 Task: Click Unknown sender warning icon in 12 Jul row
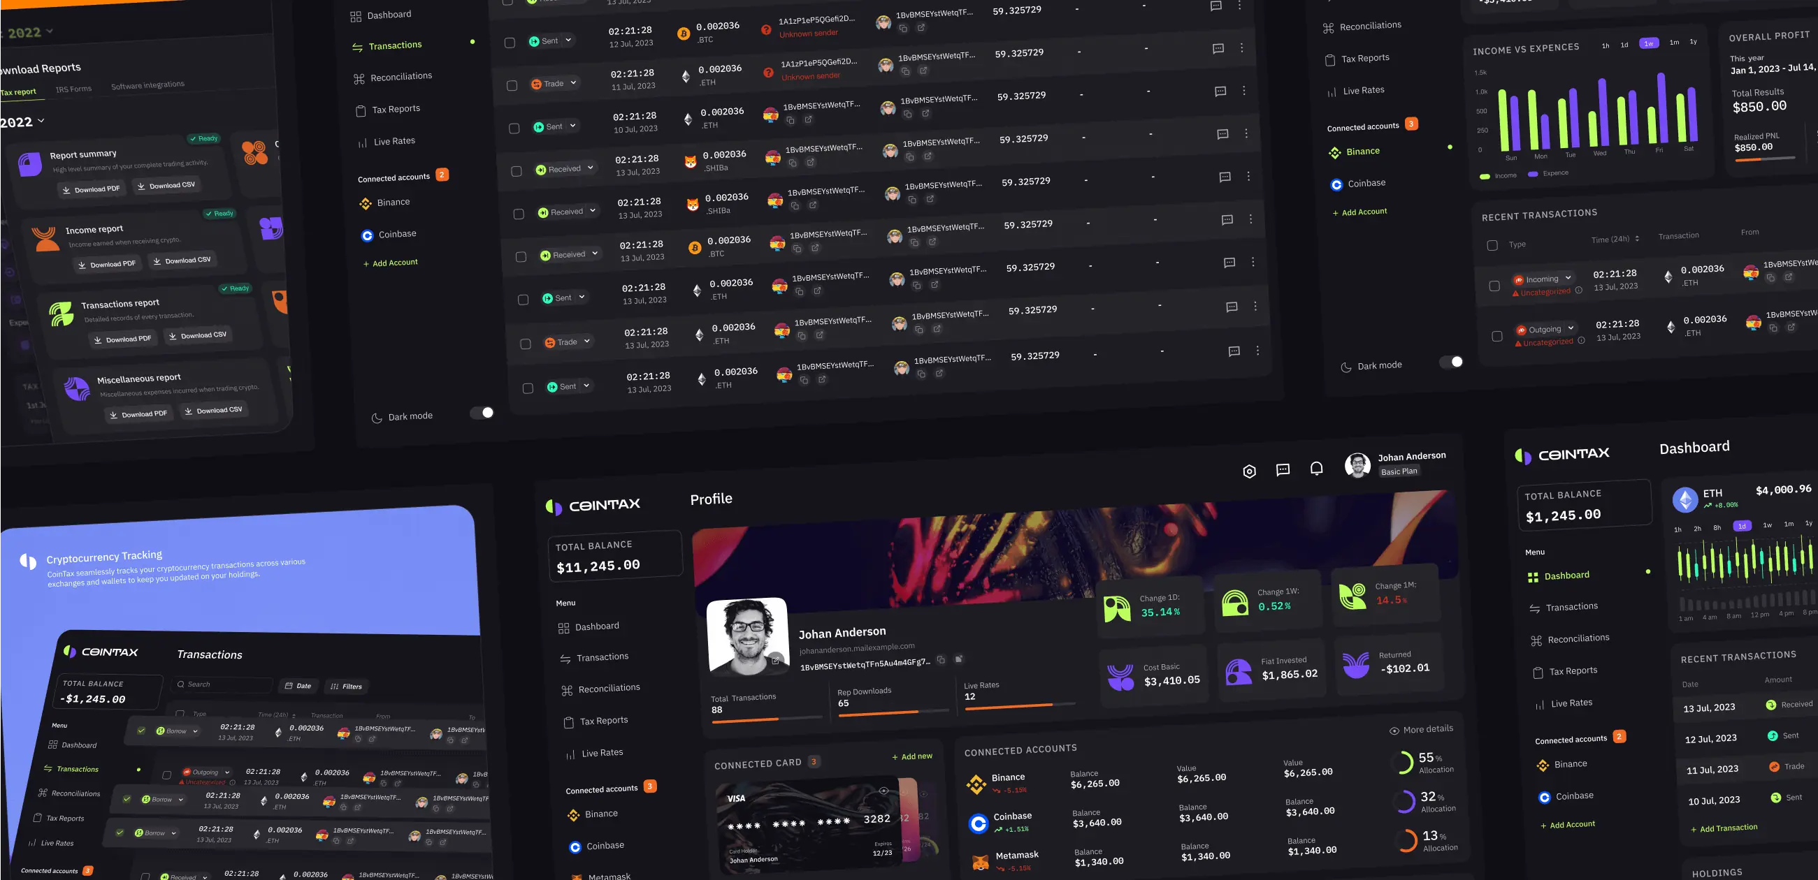click(767, 29)
